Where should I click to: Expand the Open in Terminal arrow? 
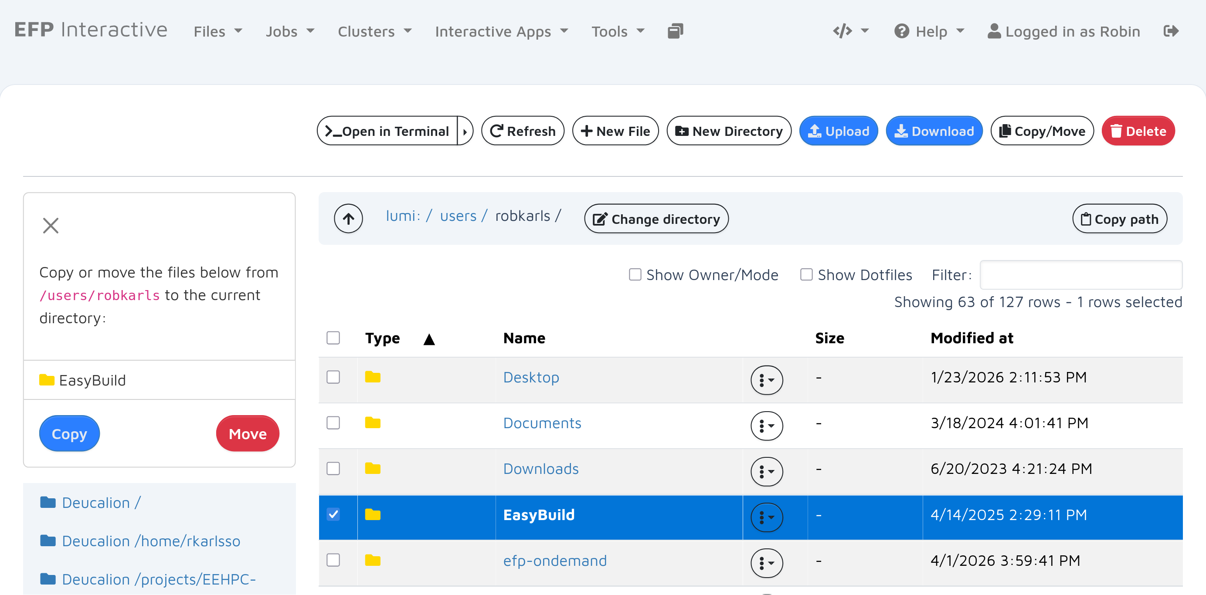click(x=465, y=132)
